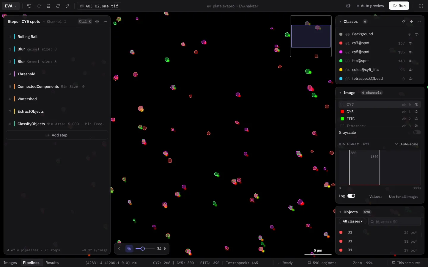Screen dimensions: 428x267
Task: Collapse the Image panel
Action: click(x=340, y=93)
